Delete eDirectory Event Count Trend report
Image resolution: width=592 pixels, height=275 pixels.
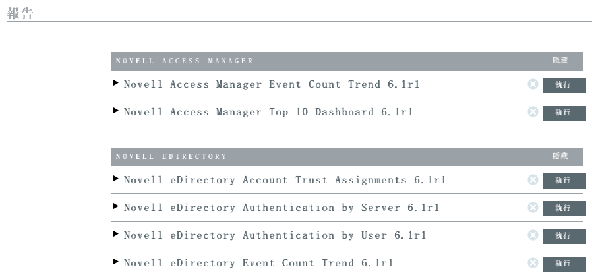[x=533, y=263]
